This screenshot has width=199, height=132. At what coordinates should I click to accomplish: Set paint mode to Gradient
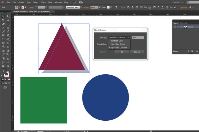coord(6,79)
